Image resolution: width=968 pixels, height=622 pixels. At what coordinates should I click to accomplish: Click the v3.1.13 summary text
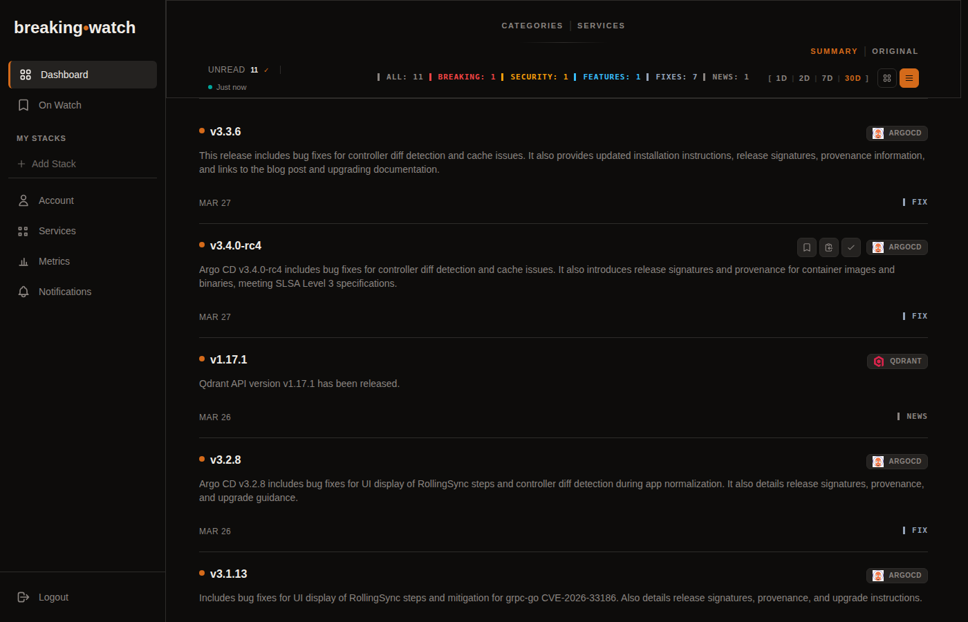pyautogui.click(x=561, y=598)
